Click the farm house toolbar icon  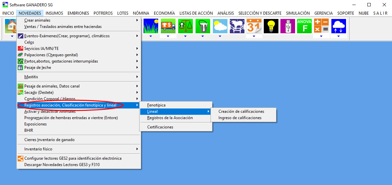[x=11, y=26]
